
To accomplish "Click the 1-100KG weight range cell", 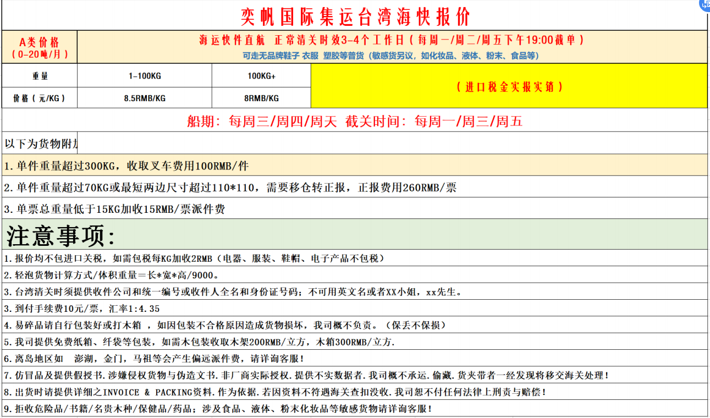I will (x=145, y=75).
